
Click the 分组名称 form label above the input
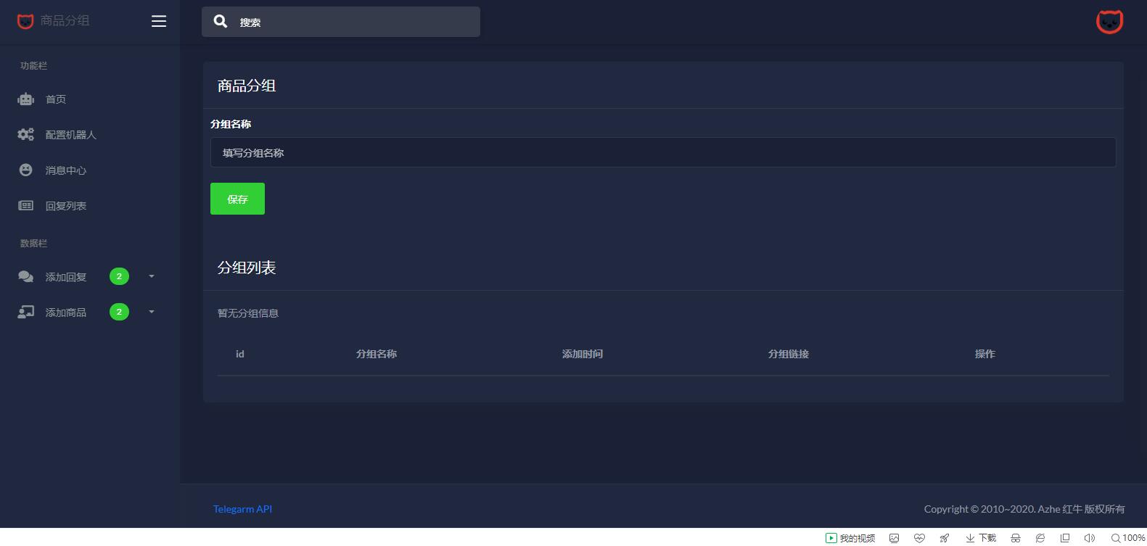pos(231,124)
